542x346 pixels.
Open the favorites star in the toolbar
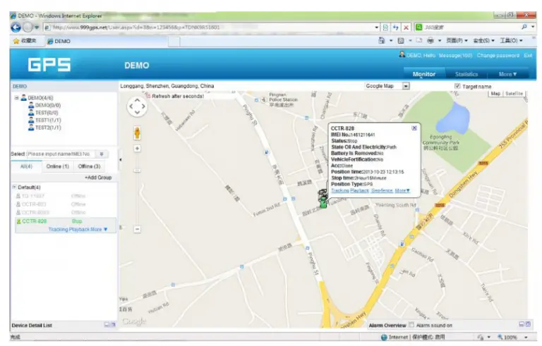coord(16,41)
